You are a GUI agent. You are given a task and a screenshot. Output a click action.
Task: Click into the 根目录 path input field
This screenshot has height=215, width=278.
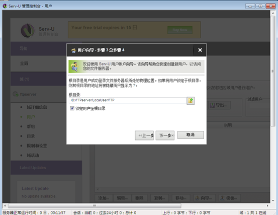point(128,101)
